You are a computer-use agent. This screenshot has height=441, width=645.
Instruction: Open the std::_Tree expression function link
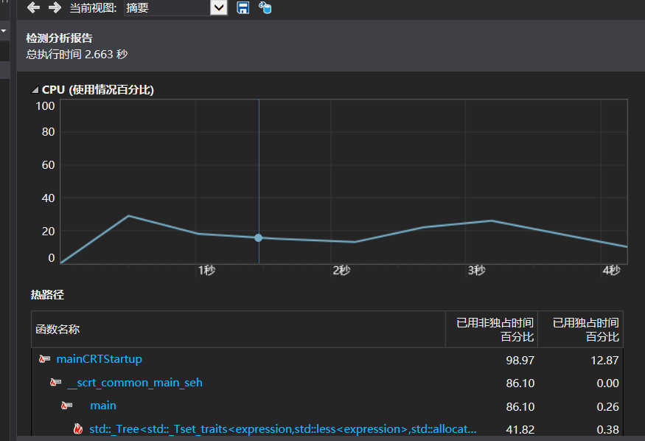[283, 429]
